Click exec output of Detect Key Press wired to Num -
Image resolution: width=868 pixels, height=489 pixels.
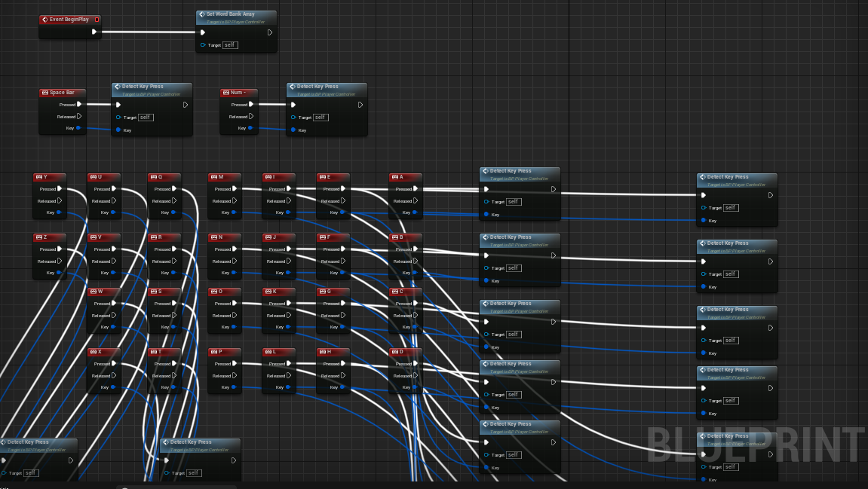point(360,105)
